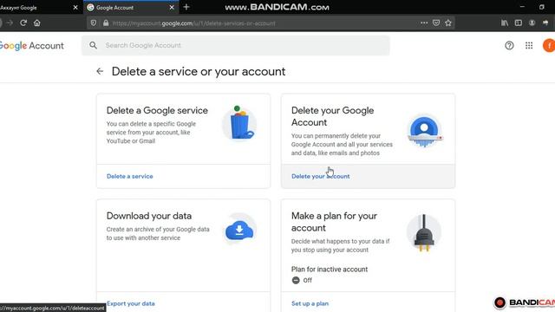Viewport: 555px width, 312px height.
Task: Click the Plan for inactive account text
Action: click(x=330, y=270)
